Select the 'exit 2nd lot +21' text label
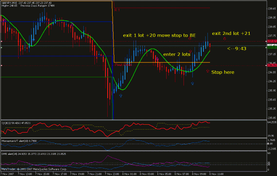The image size is (277, 176). (231, 34)
